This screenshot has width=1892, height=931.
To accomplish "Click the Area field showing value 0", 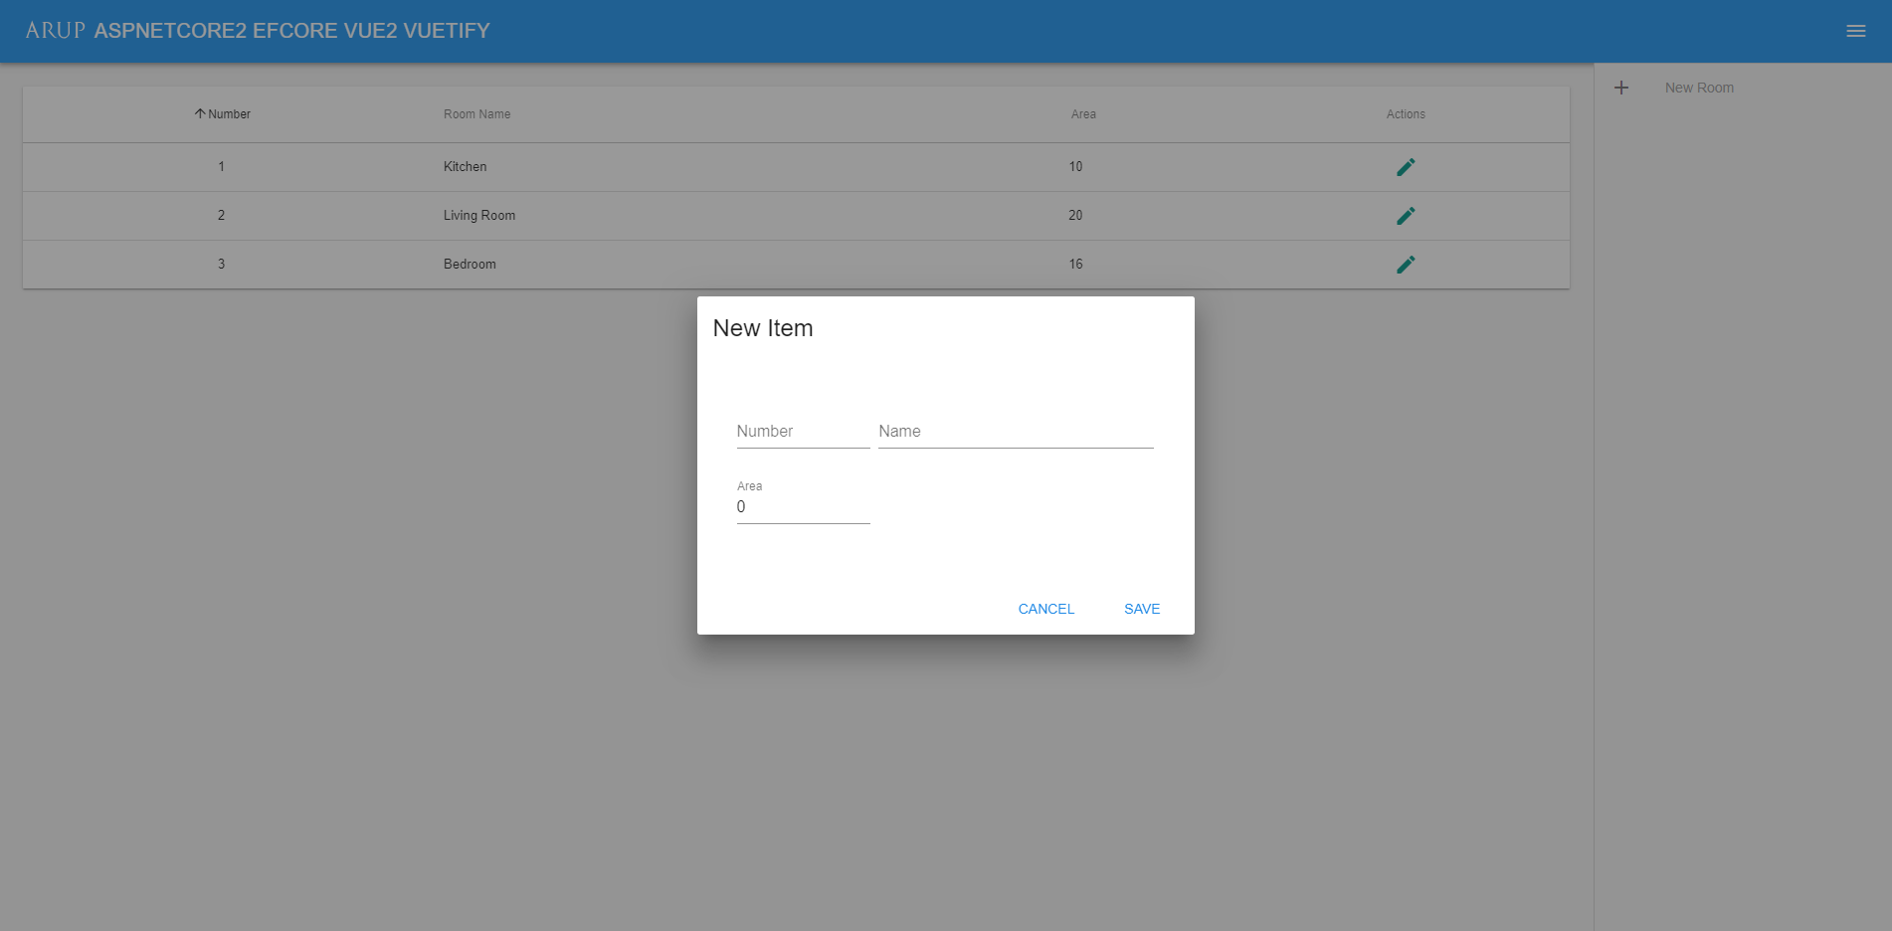I will (802, 506).
